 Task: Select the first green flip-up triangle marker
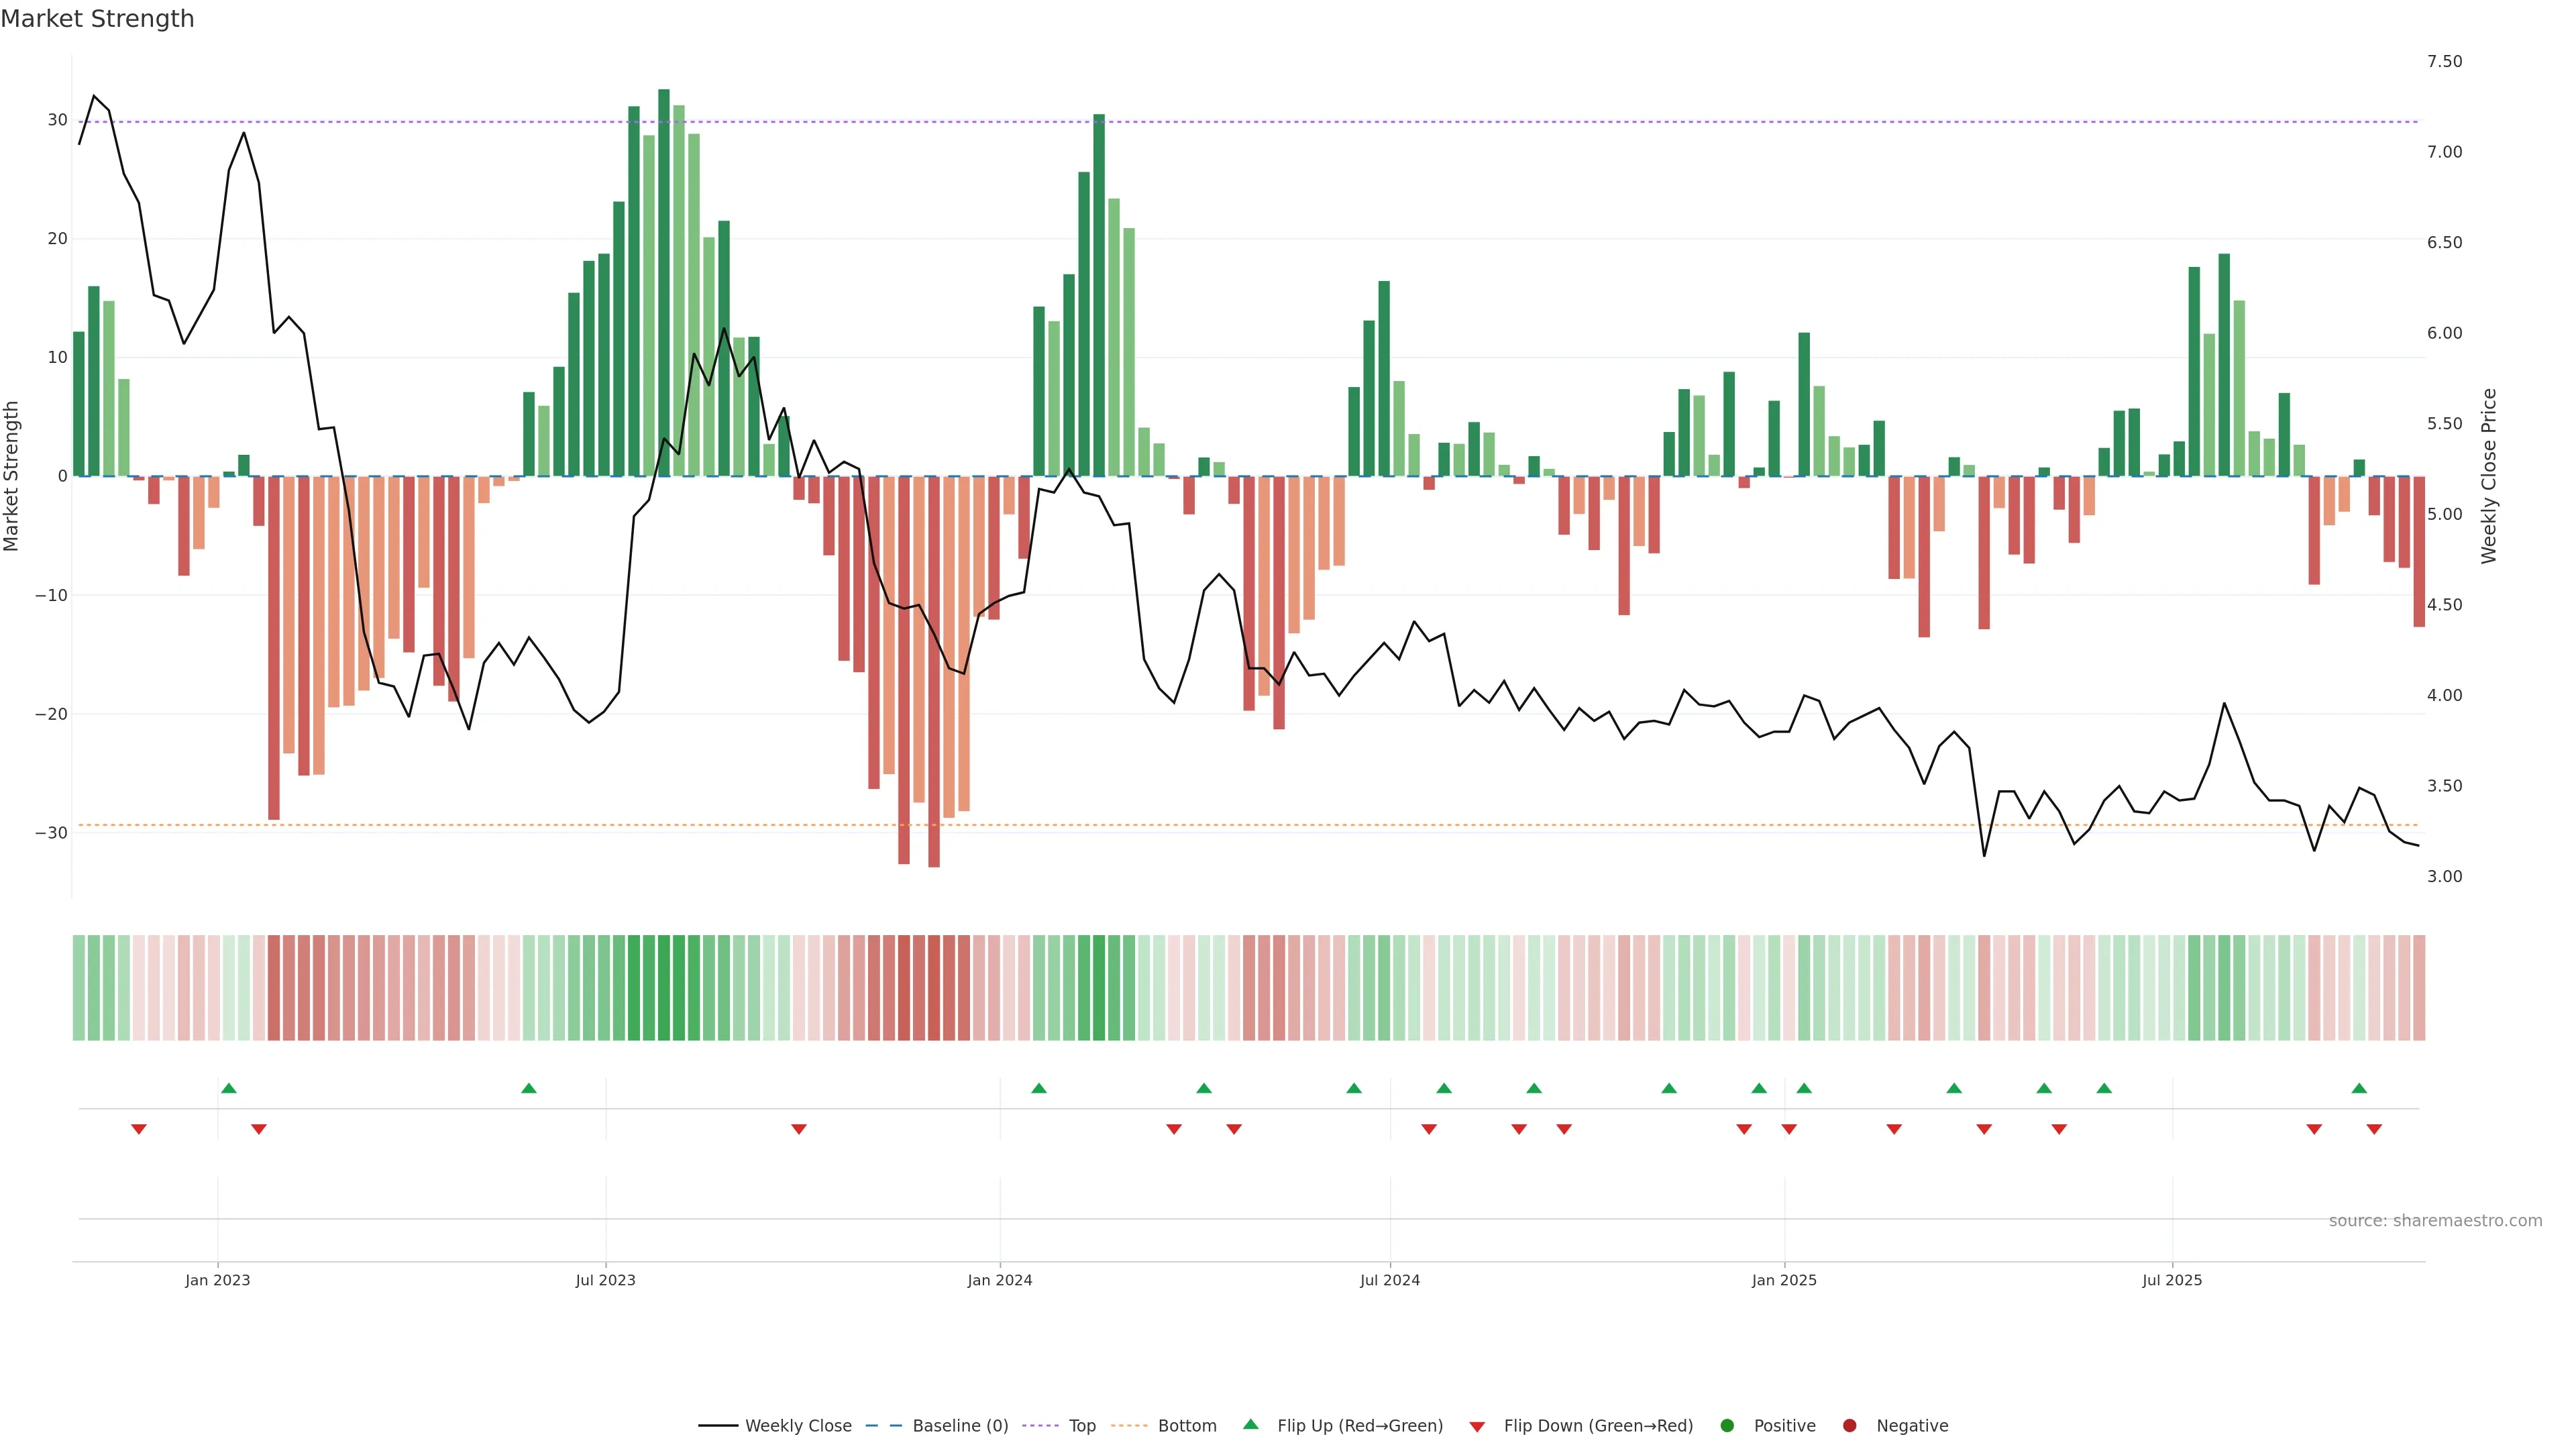[x=229, y=1088]
